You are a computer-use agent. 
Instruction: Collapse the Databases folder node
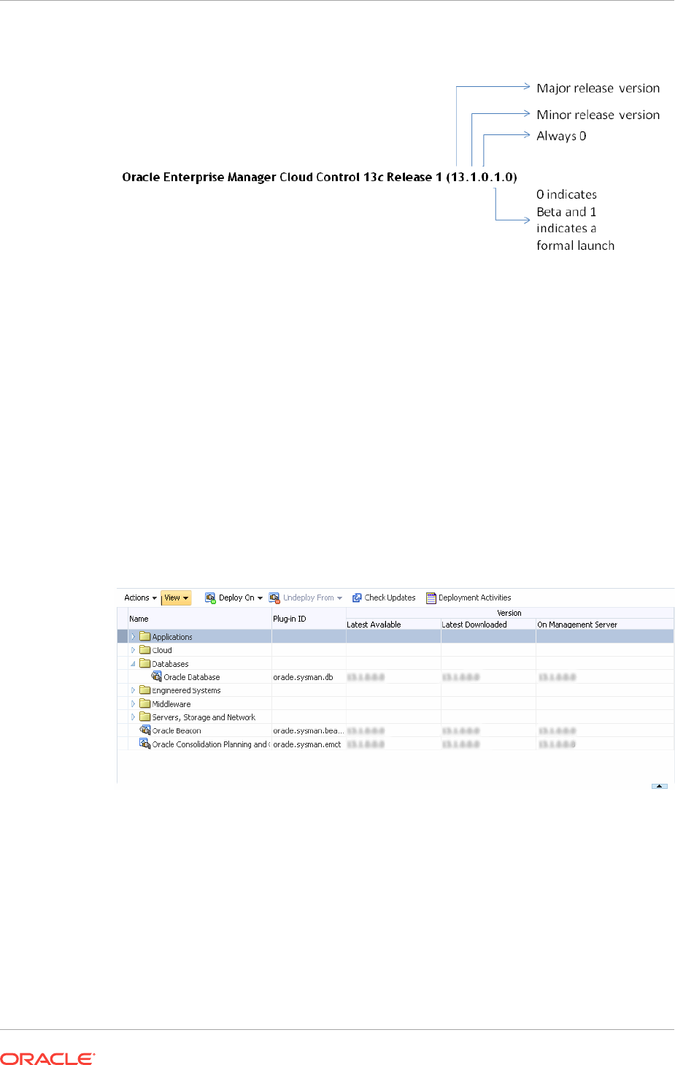point(133,664)
